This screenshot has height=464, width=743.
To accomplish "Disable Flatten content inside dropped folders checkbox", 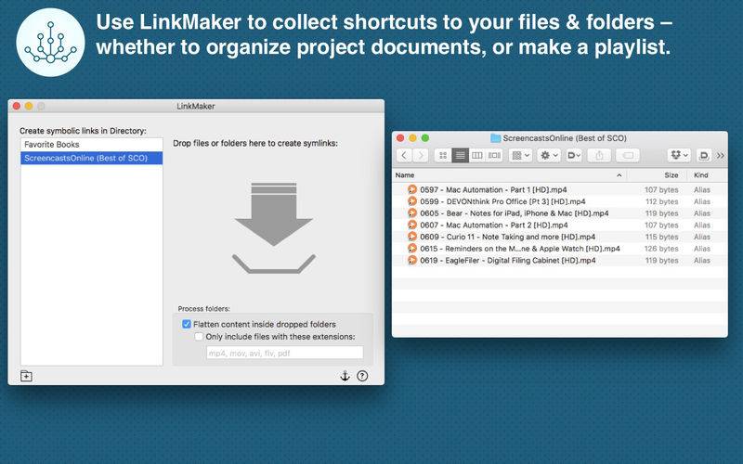I will coord(187,324).
